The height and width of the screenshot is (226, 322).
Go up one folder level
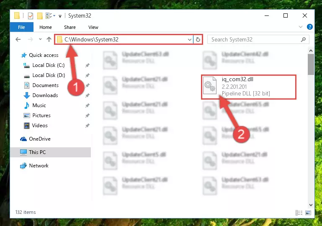click(x=49, y=39)
